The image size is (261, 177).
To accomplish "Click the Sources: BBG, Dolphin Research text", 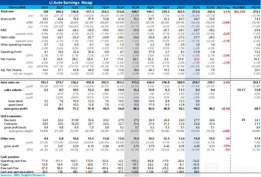I will coord(23,175).
